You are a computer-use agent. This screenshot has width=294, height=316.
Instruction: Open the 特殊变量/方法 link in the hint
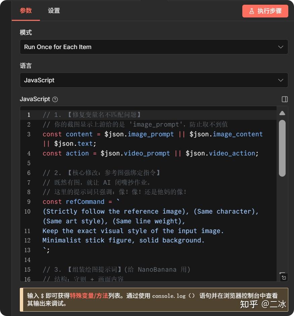tap(89, 296)
